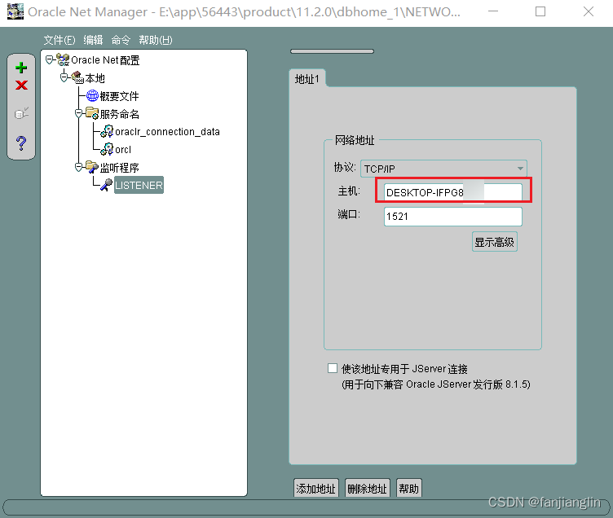
Task: Click the green plus create icon
Action: tap(21, 68)
